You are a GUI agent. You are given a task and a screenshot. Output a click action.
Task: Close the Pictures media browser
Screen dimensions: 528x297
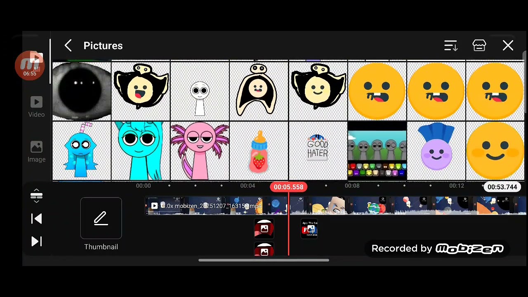pos(508,46)
